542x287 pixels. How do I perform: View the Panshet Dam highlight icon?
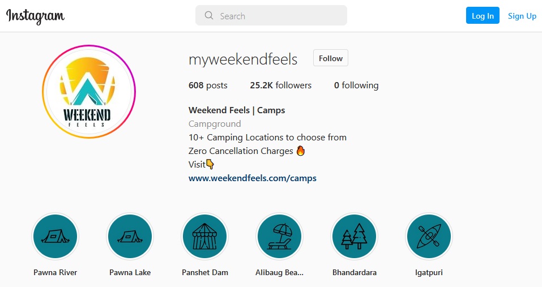click(204, 237)
